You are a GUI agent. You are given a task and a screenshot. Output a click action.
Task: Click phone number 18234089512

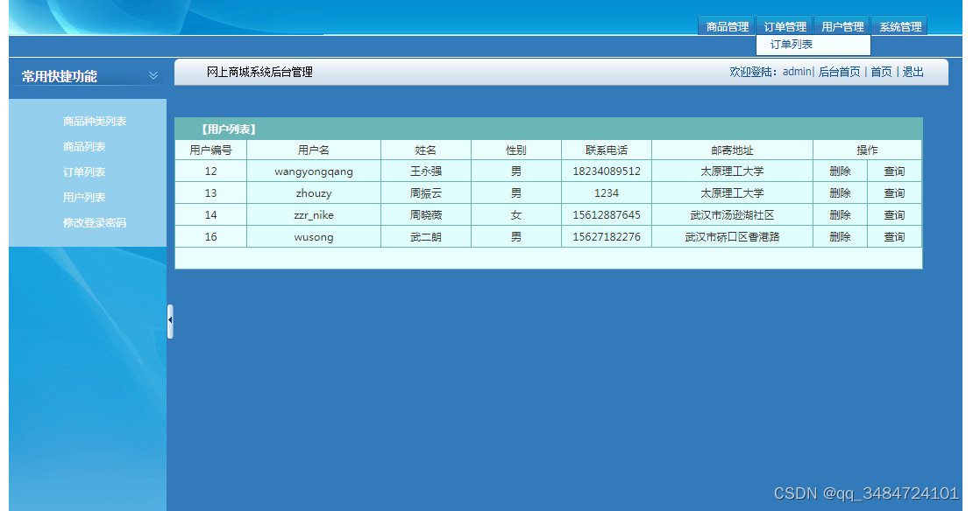tap(607, 171)
